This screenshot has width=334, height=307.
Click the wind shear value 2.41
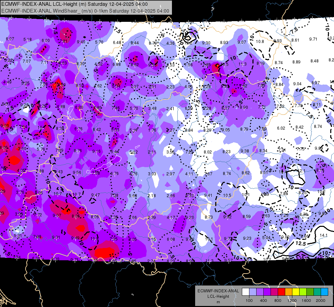170,109
